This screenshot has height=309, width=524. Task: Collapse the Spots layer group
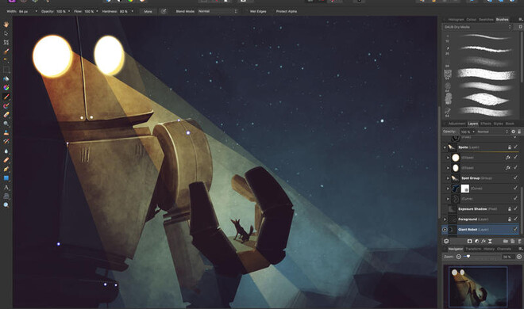point(445,147)
